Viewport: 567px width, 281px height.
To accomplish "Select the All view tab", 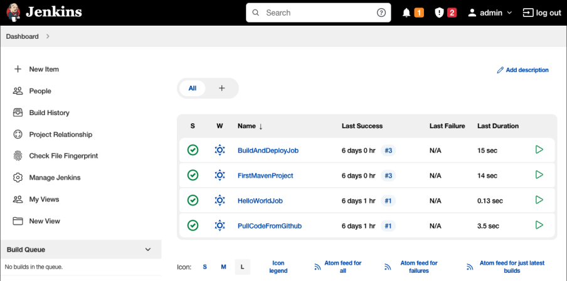I will click(x=193, y=88).
